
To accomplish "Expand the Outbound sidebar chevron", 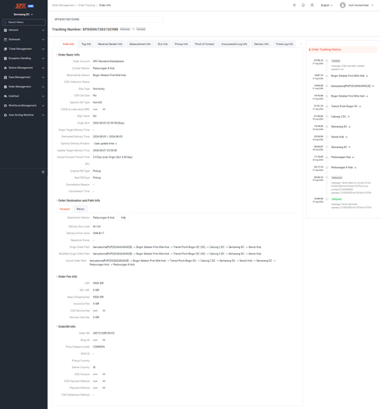I will tap(43, 39).
